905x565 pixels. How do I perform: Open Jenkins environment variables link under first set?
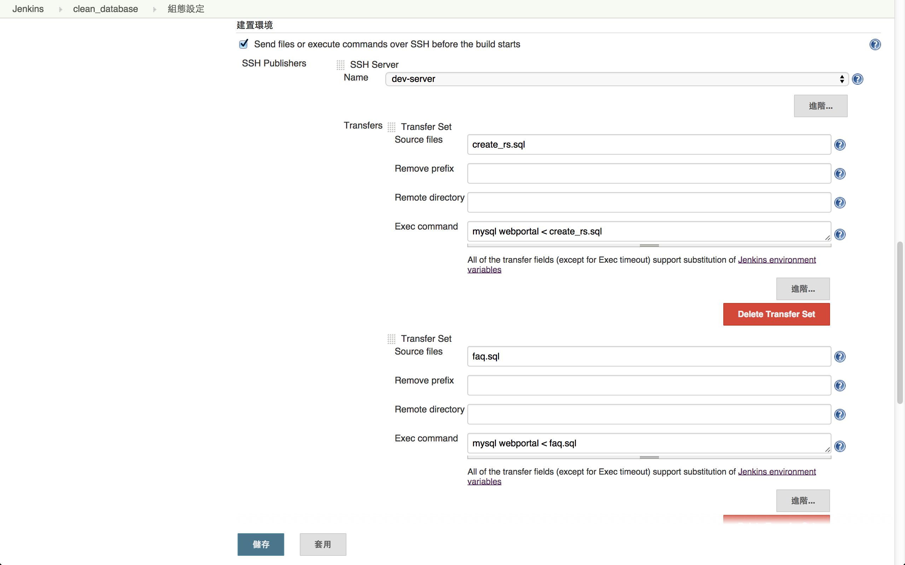(777, 260)
